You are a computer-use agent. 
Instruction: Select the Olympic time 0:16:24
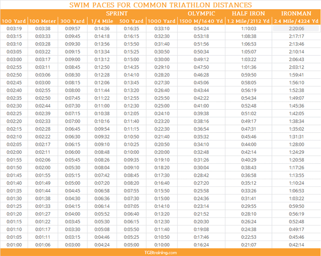click(x=201, y=245)
